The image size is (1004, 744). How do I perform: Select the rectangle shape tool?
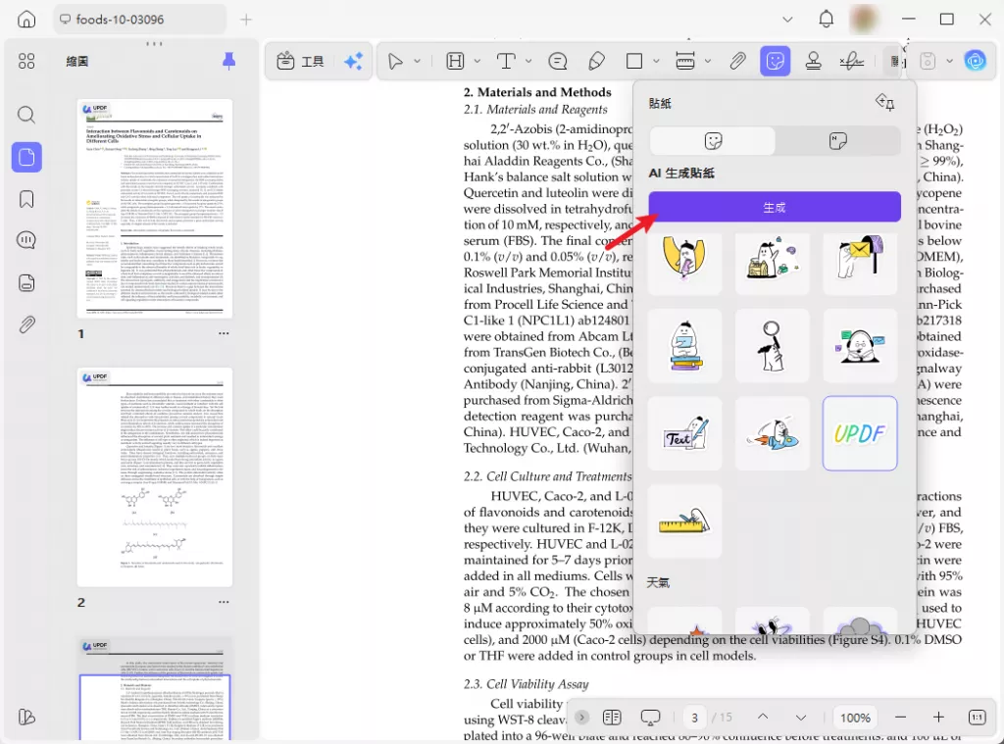[634, 61]
